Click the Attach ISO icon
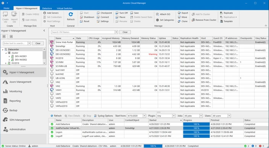Viewport: 269px width, 148px height. point(157,14)
